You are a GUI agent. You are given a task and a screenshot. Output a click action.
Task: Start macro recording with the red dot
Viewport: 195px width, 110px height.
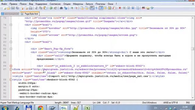tap(120, 8)
